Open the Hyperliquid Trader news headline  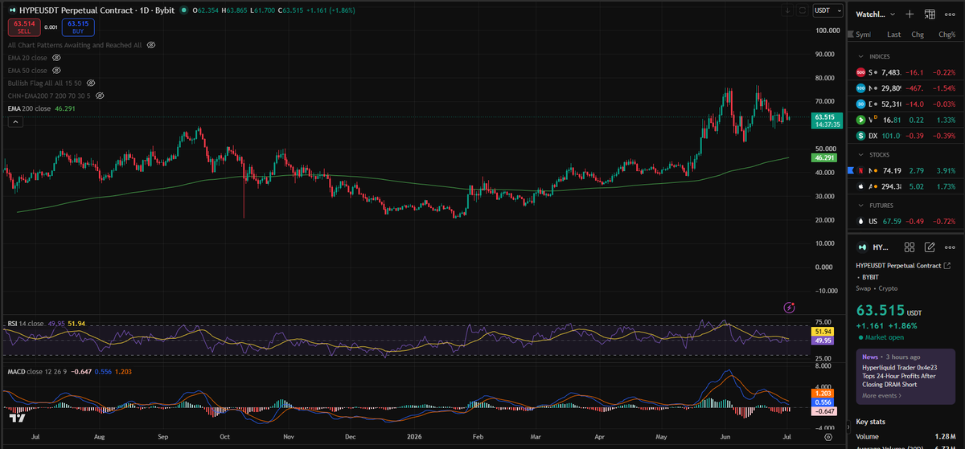coord(898,377)
